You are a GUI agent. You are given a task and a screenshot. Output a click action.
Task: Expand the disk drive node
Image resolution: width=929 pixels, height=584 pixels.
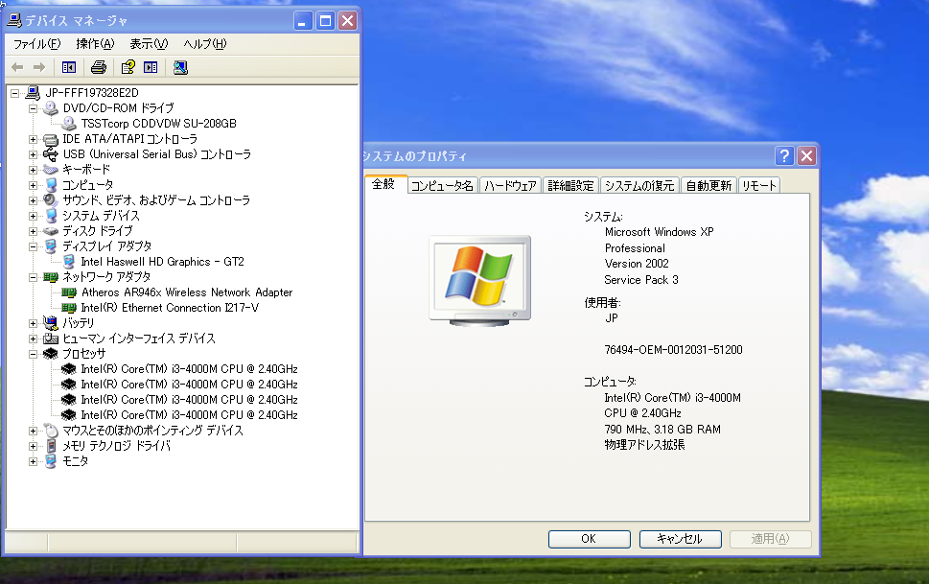pos(33,232)
